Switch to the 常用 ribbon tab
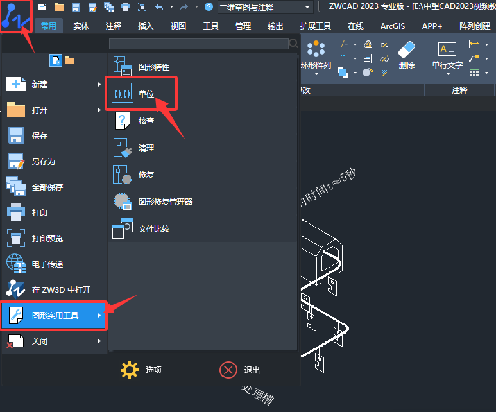This screenshot has width=496, height=412. coord(48,26)
